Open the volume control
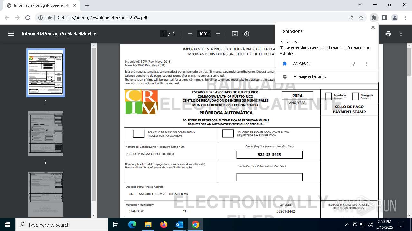Image resolution: width=412 pixels, height=231 pixels. pyautogui.click(x=370, y=225)
